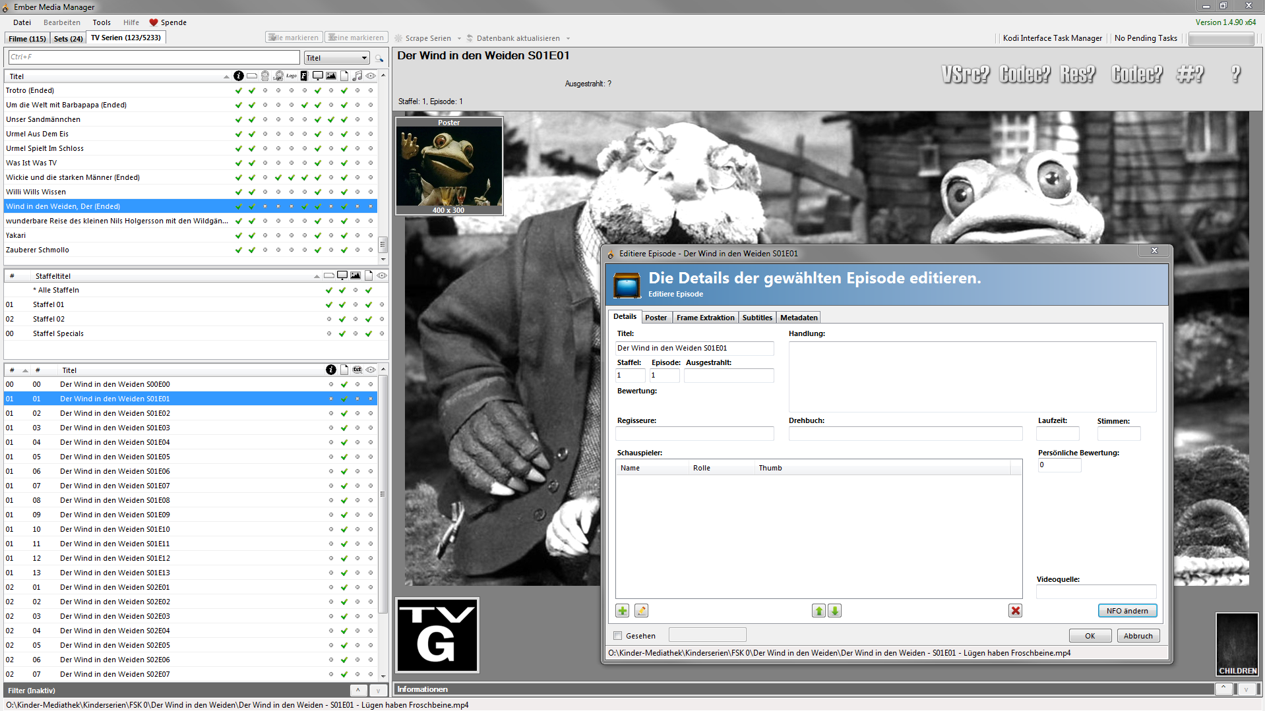
Task: Sort shows by watched eye column icon
Action: click(x=371, y=76)
